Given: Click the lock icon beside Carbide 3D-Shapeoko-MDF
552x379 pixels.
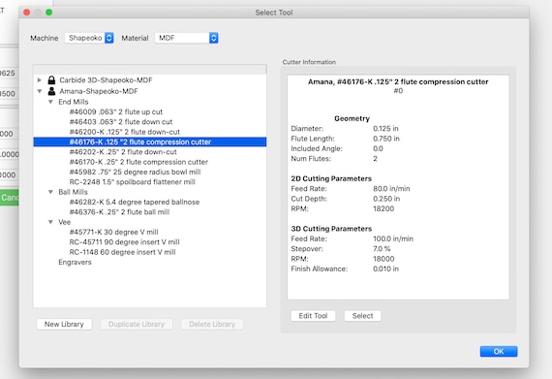Looking at the screenshot, I should (51, 79).
